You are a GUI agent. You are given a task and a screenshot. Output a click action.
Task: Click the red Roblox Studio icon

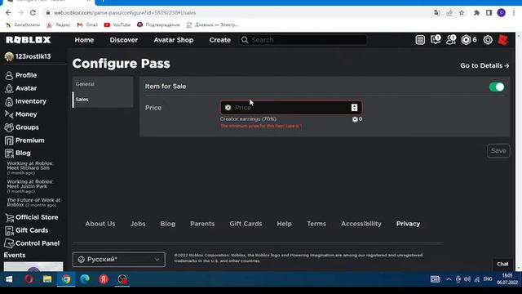(503, 40)
